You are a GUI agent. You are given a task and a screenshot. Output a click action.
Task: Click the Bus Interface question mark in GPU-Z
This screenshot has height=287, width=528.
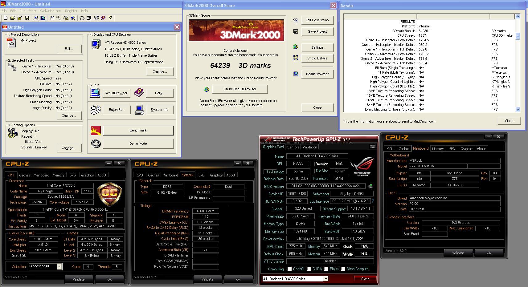click(373, 201)
